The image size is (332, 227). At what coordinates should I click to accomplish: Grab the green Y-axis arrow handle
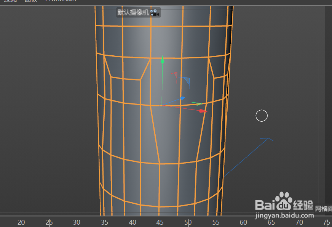[163, 60]
